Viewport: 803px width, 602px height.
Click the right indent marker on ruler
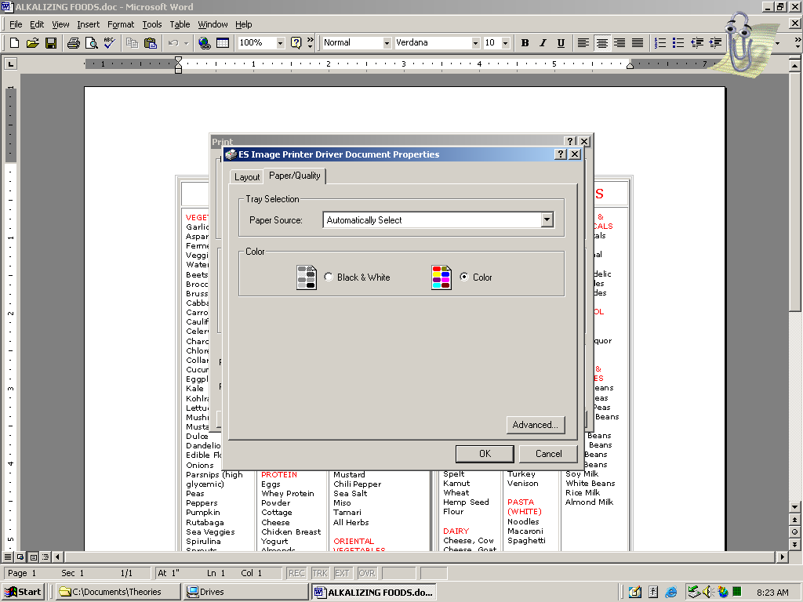[630, 66]
